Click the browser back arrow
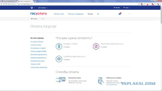Viewport: 162px width, 91px height. [2, 4]
